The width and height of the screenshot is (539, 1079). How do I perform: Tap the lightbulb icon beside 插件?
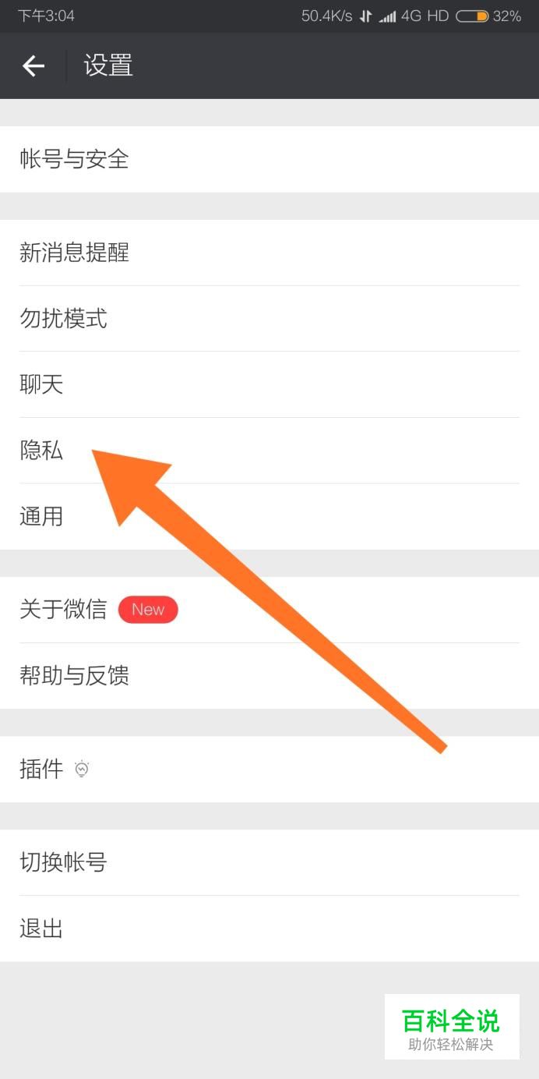coord(82,769)
